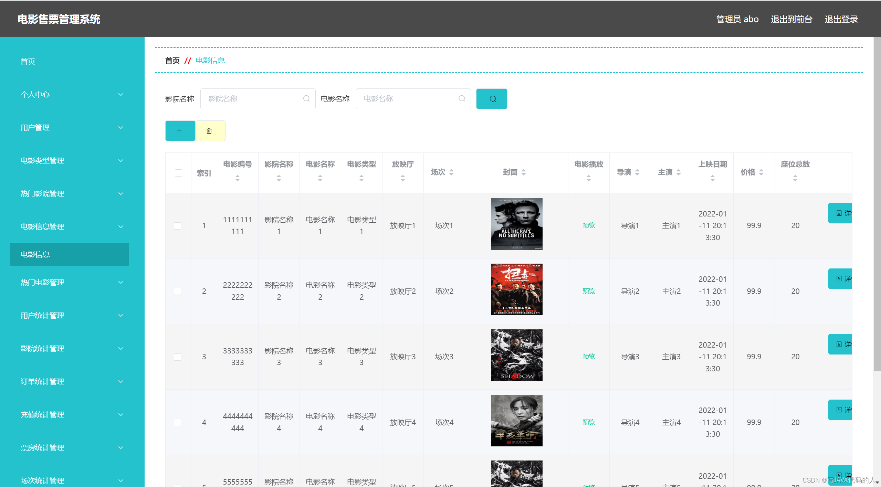The height and width of the screenshot is (487, 881).
Task: Click the teal search button
Action: (x=491, y=99)
